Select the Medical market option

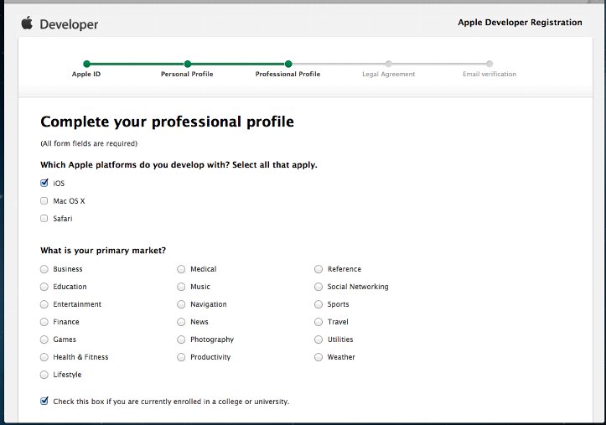[182, 269]
